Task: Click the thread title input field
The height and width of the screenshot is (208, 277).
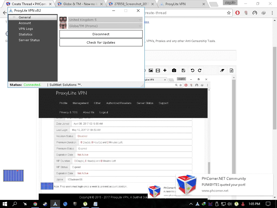Action: coord(190,55)
